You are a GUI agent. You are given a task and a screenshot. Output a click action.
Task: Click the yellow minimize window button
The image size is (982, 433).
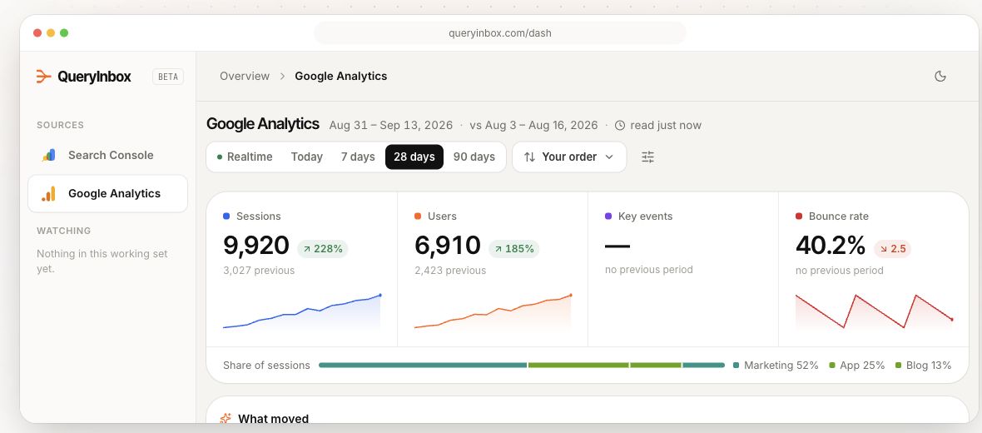(51, 33)
